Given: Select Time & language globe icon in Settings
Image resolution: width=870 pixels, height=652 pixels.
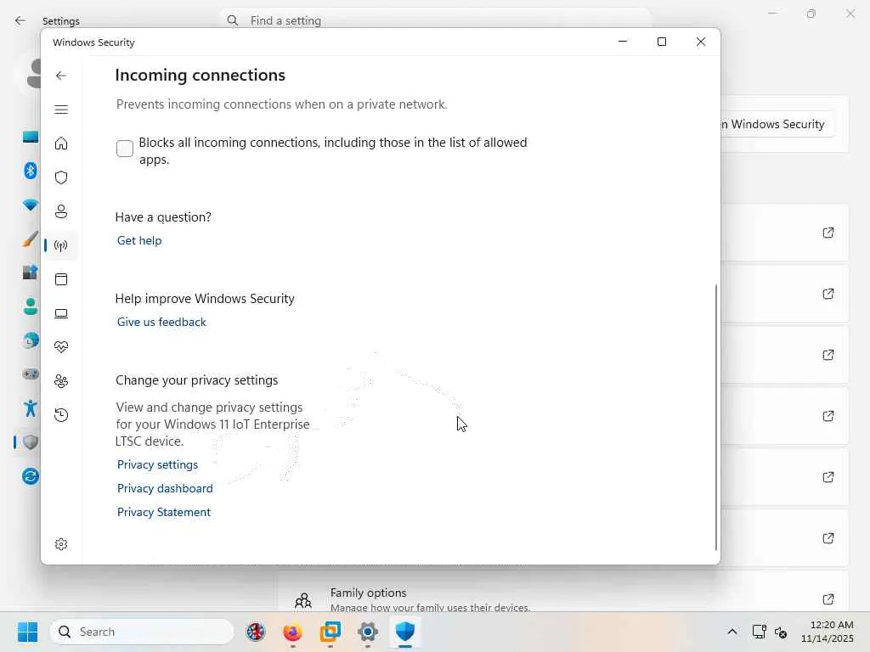Looking at the screenshot, I should [31, 340].
